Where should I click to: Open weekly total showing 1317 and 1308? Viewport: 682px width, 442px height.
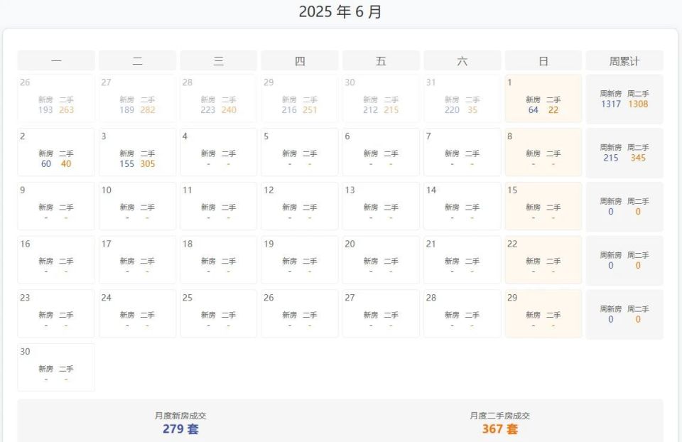[624, 99]
